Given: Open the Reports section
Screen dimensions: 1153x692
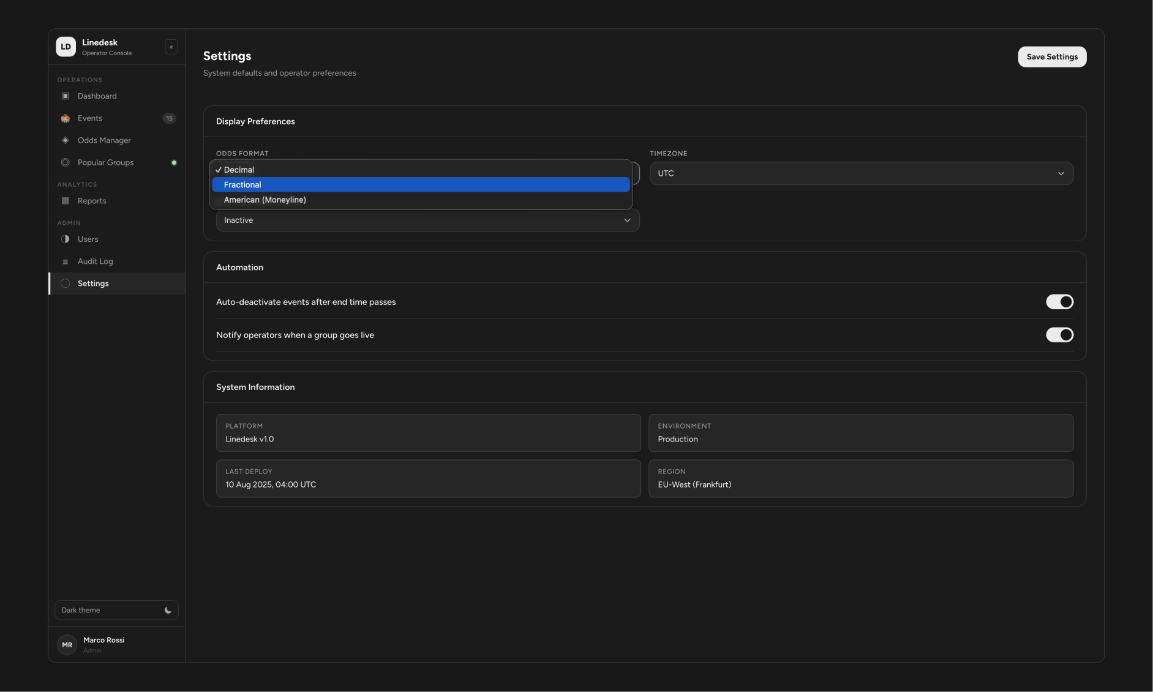Looking at the screenshot, I should [x=117, y=201].
